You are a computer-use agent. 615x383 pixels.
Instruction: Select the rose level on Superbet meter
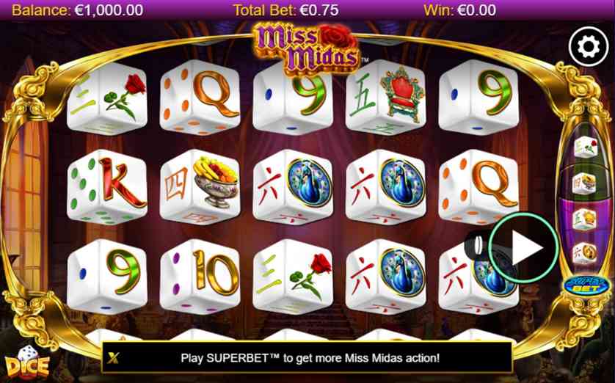pos(586,147)
